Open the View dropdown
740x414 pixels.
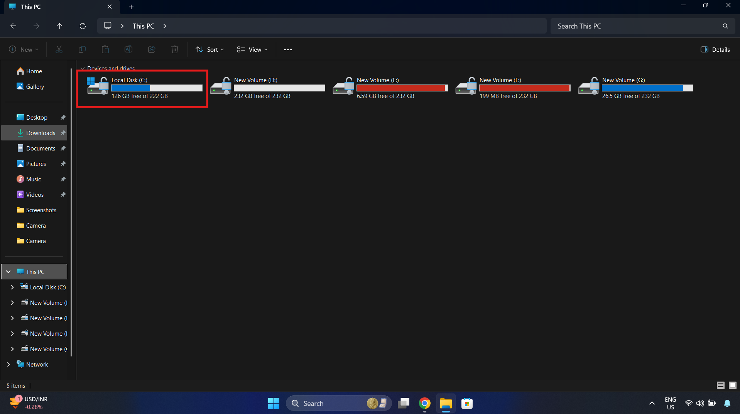click(252, 49)
